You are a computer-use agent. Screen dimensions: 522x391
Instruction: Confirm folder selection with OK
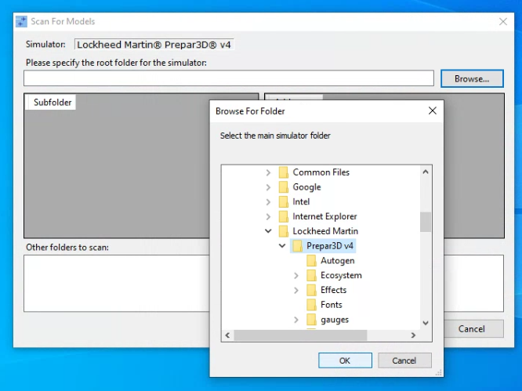(x=345, y=360)
